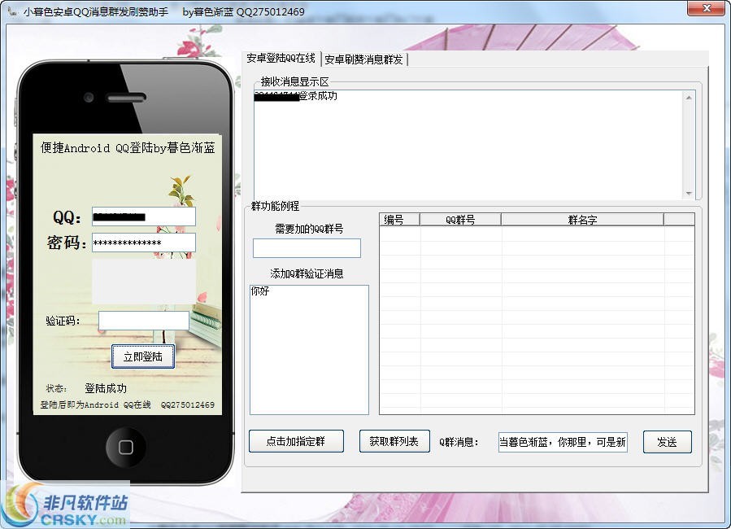Image resolution: width=731 pixels, height=529 pixels.
Task: Click the Q群消息 text field
Action: point(563,442)
